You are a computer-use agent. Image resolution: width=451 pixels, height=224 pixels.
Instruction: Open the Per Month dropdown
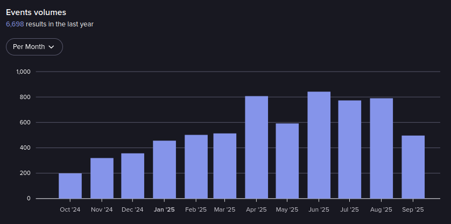coord(34,47)
